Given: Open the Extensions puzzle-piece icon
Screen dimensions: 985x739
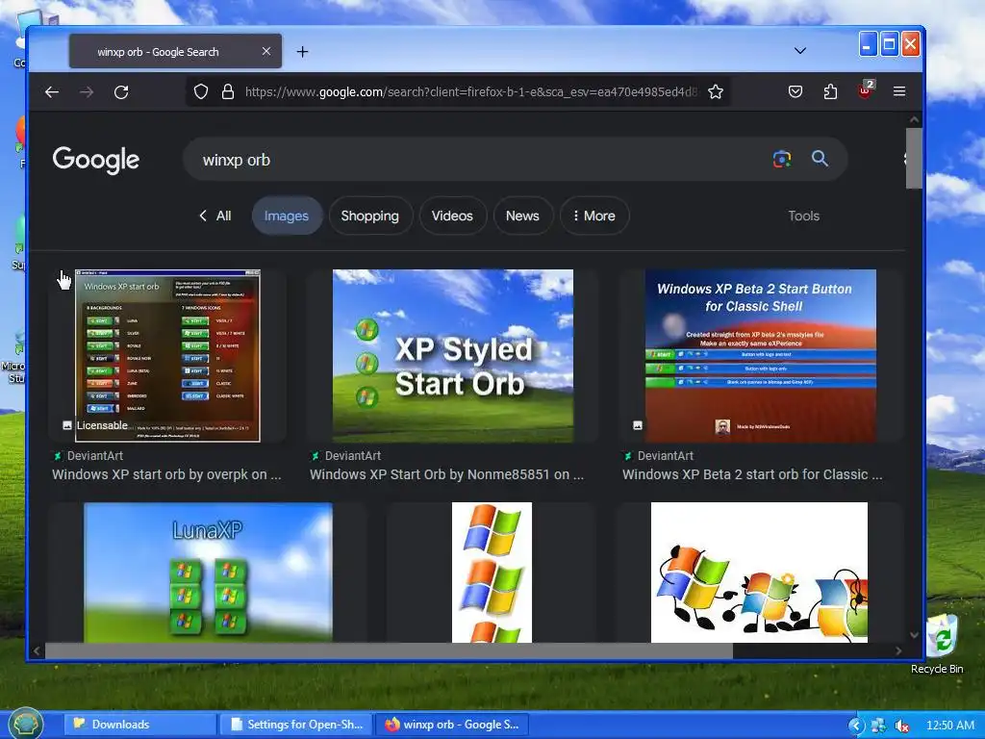Looking at the screenshot, I should [830, 91].
